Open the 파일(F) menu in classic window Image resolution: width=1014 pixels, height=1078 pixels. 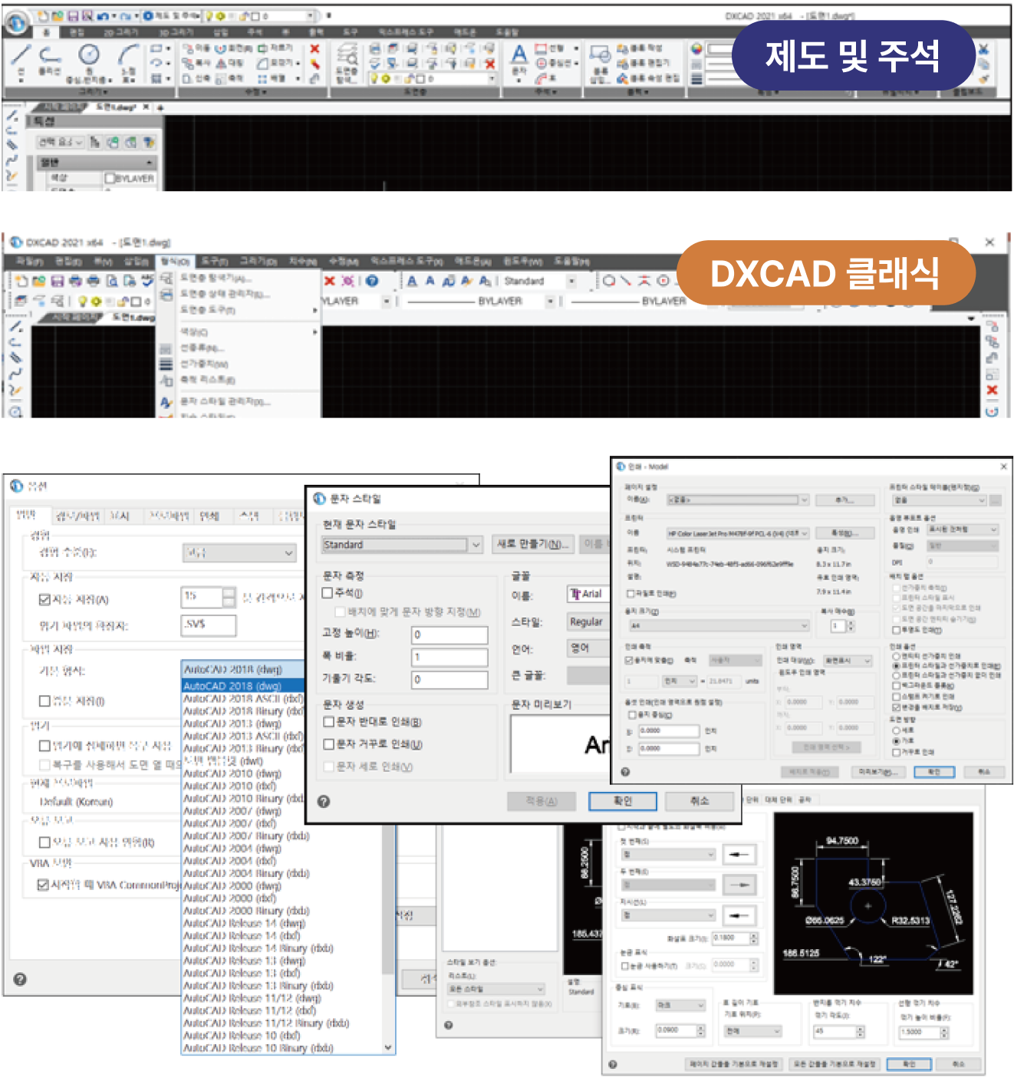[x=30, y=262]
